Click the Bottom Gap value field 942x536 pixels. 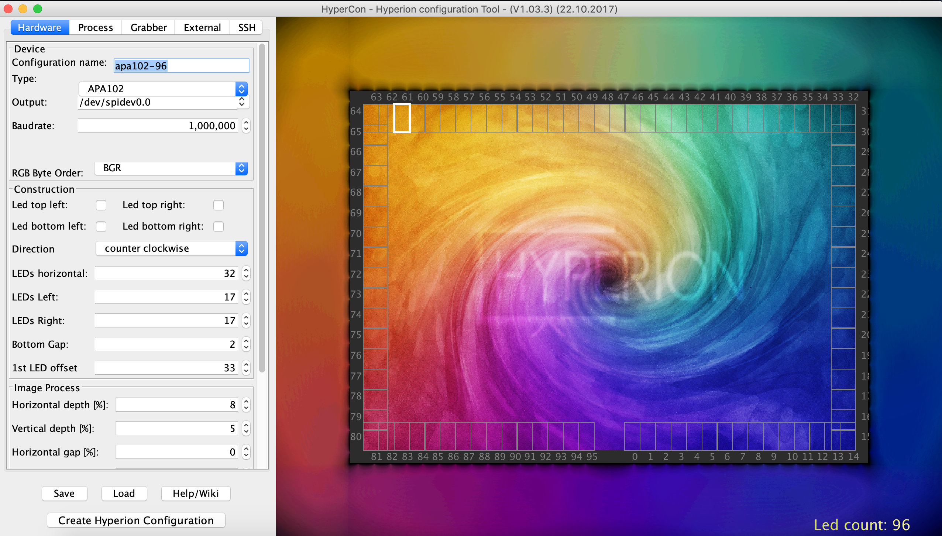click(x=166, y=344)
